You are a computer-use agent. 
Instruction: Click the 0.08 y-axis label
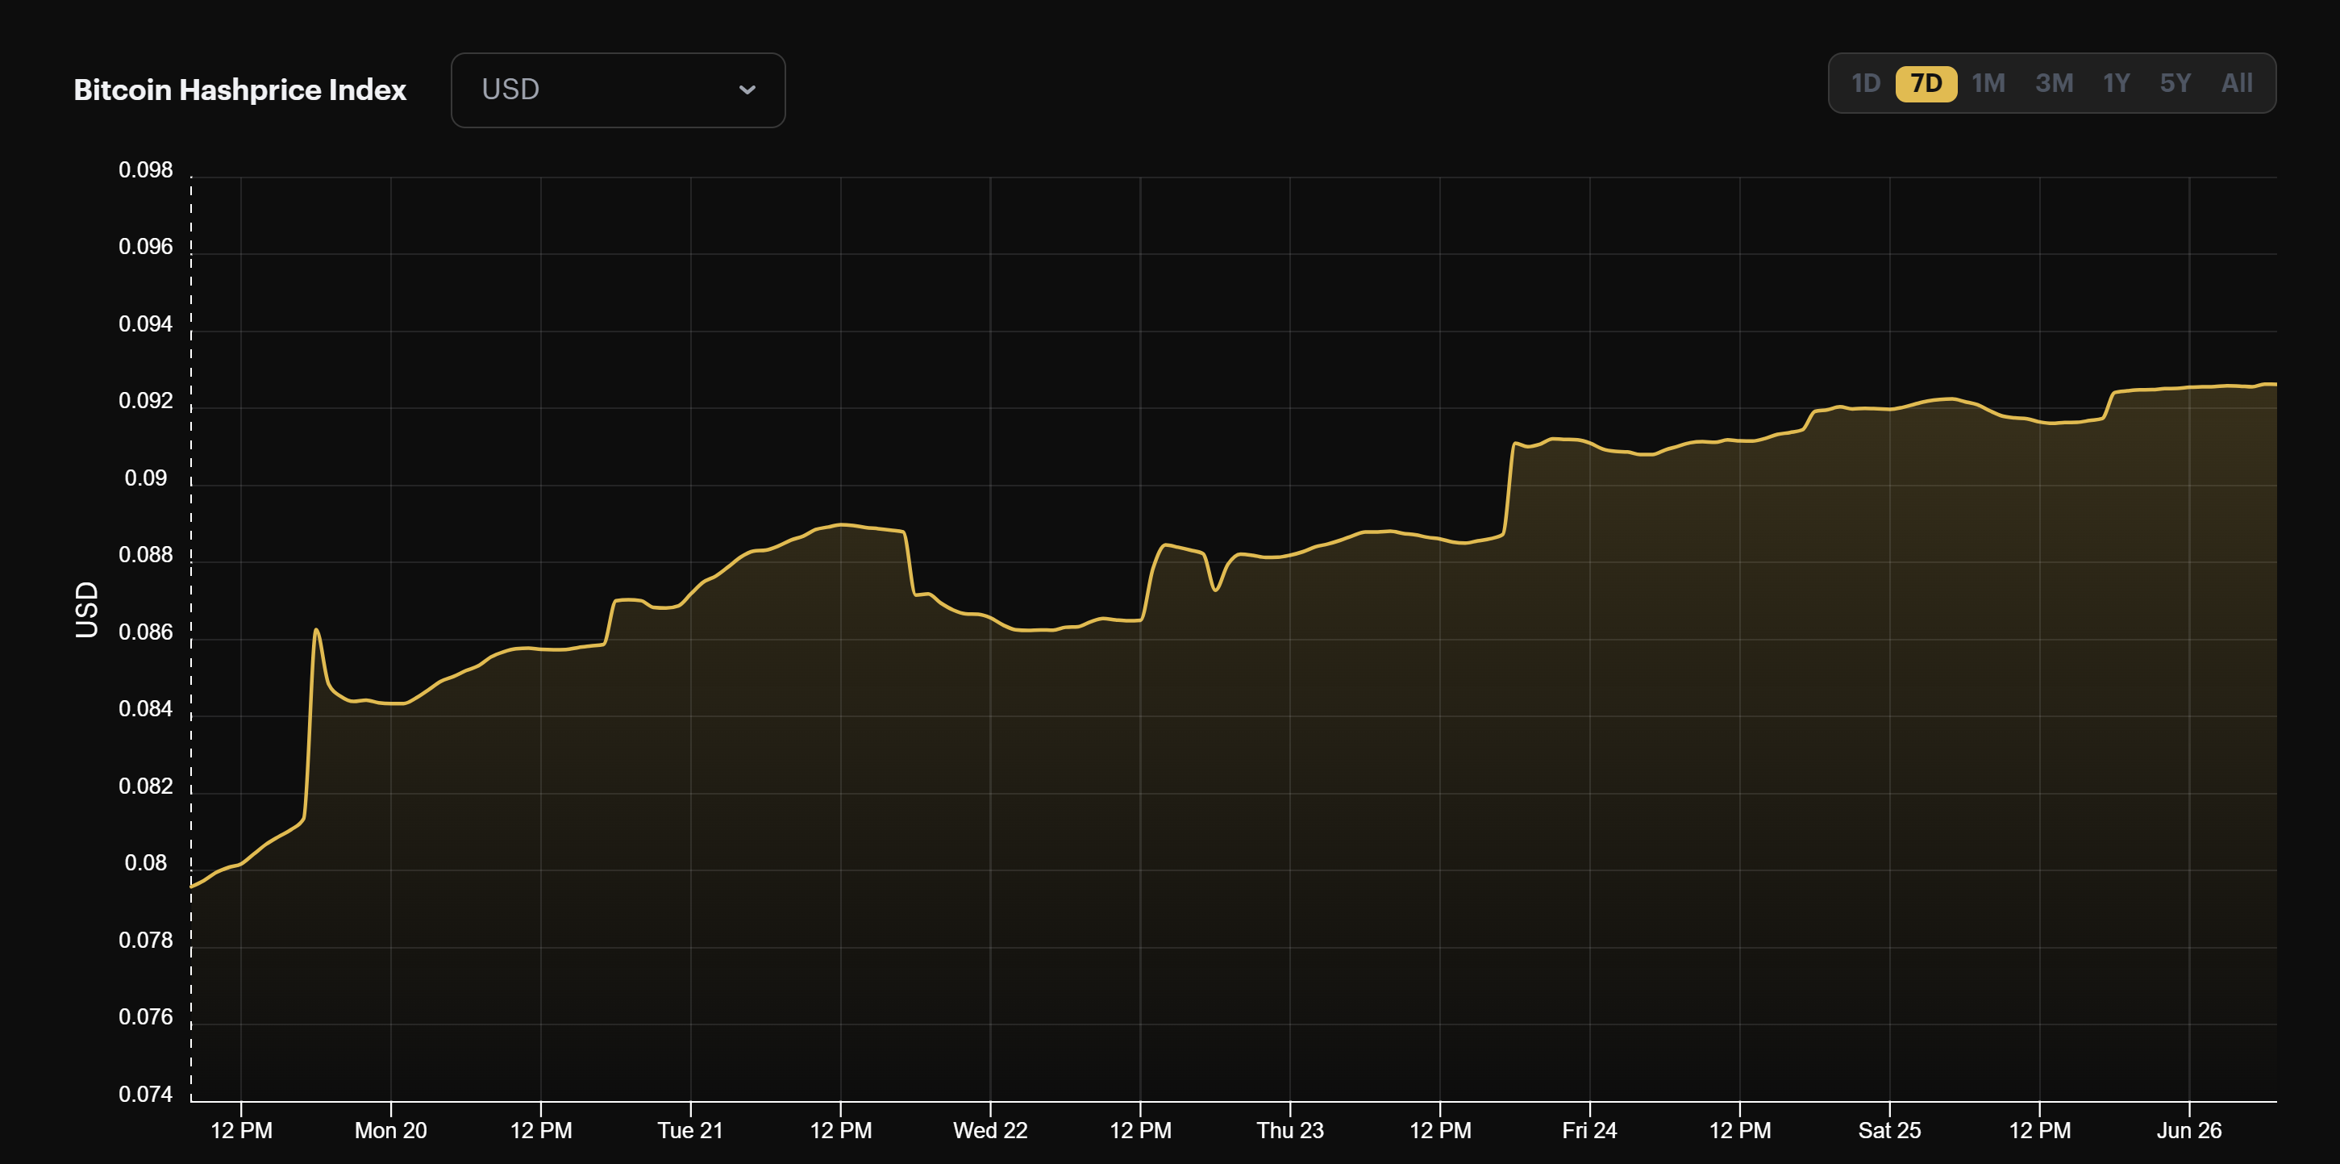pos(145,862)
